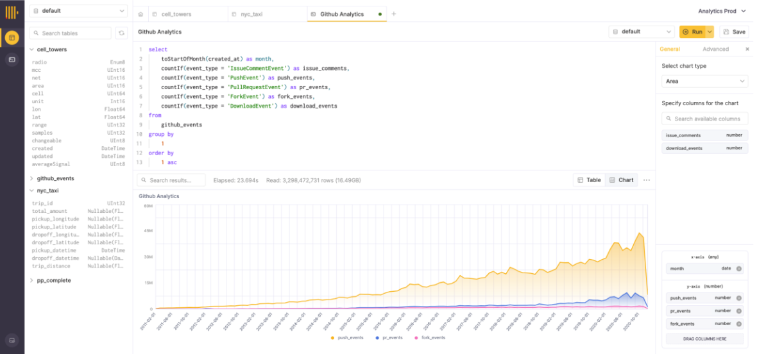The height and width of the screenshot is (354, 766).
Task: Save the query with Save button
Action: click(734, 31)
